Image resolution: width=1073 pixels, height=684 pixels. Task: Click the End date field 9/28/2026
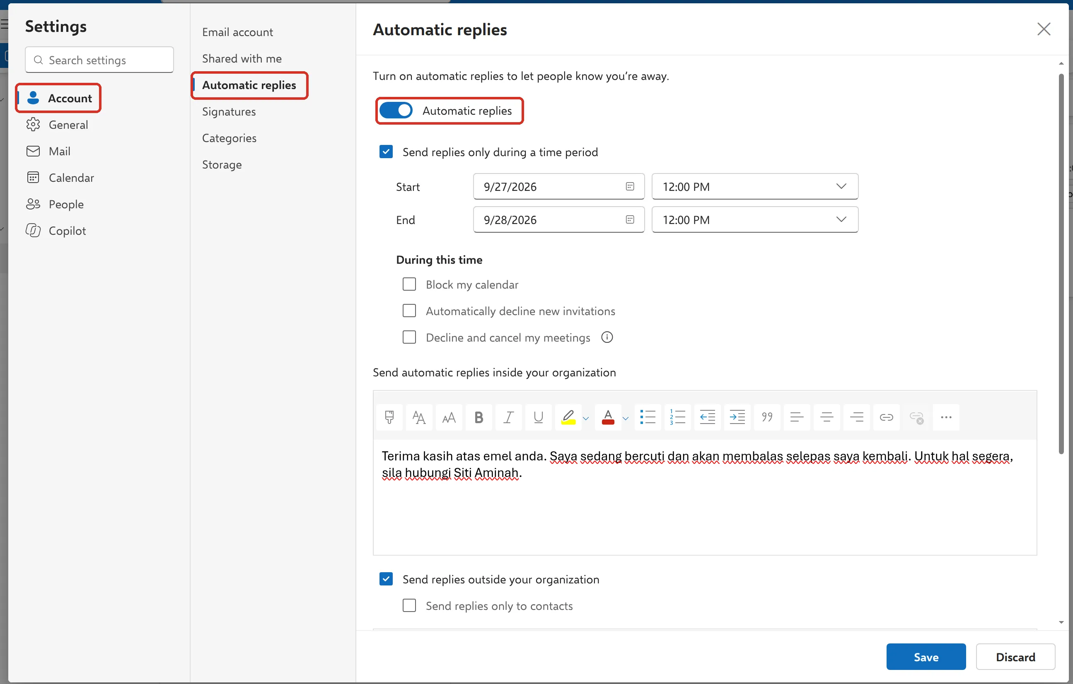(x=559, y=219)
